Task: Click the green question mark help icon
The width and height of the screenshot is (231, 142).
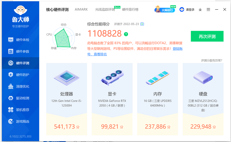Action: [126, 34]
